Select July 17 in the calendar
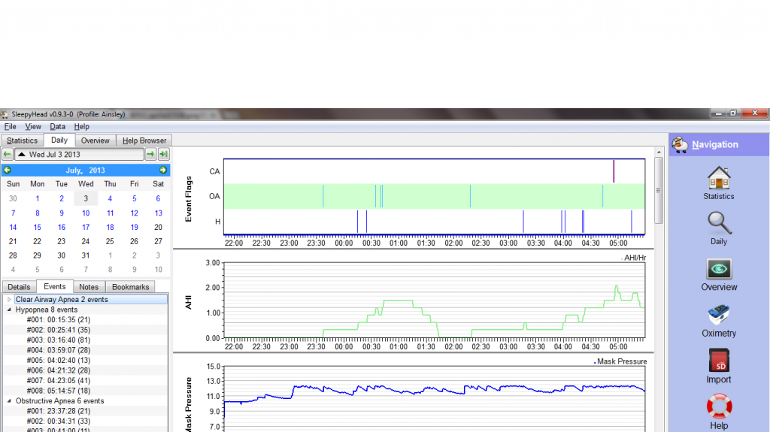 (86, 227)
